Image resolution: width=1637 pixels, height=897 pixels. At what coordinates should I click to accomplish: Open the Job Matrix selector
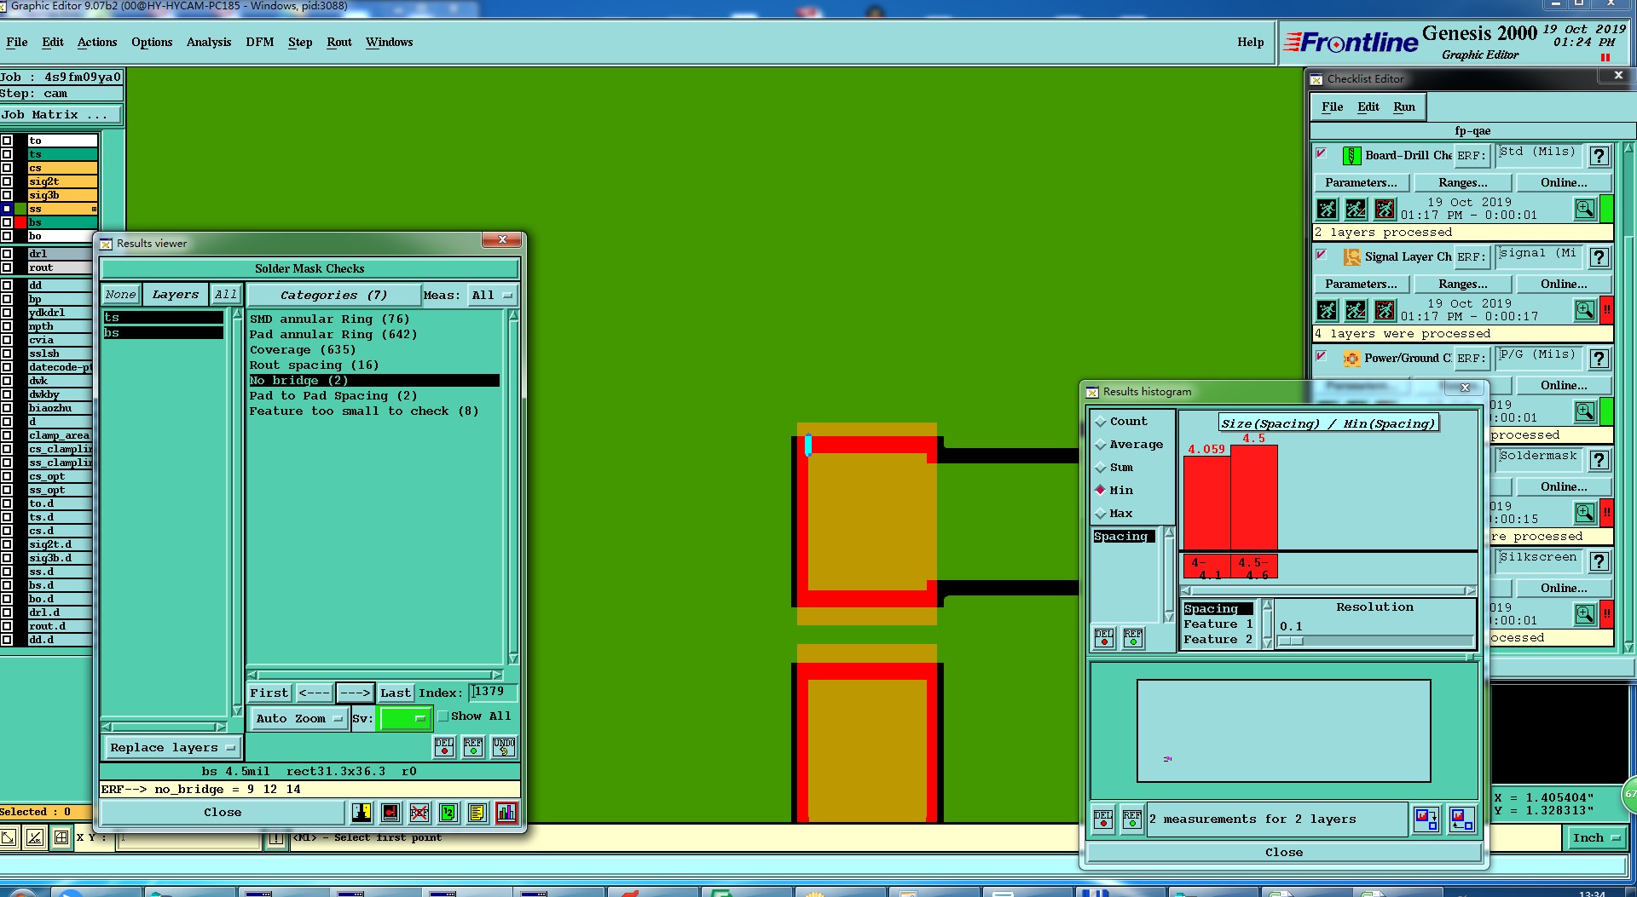tap(61, 115)
